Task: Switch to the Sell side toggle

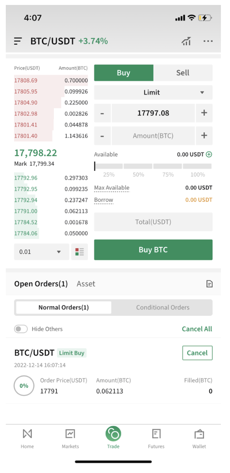Action: [182, 73]
